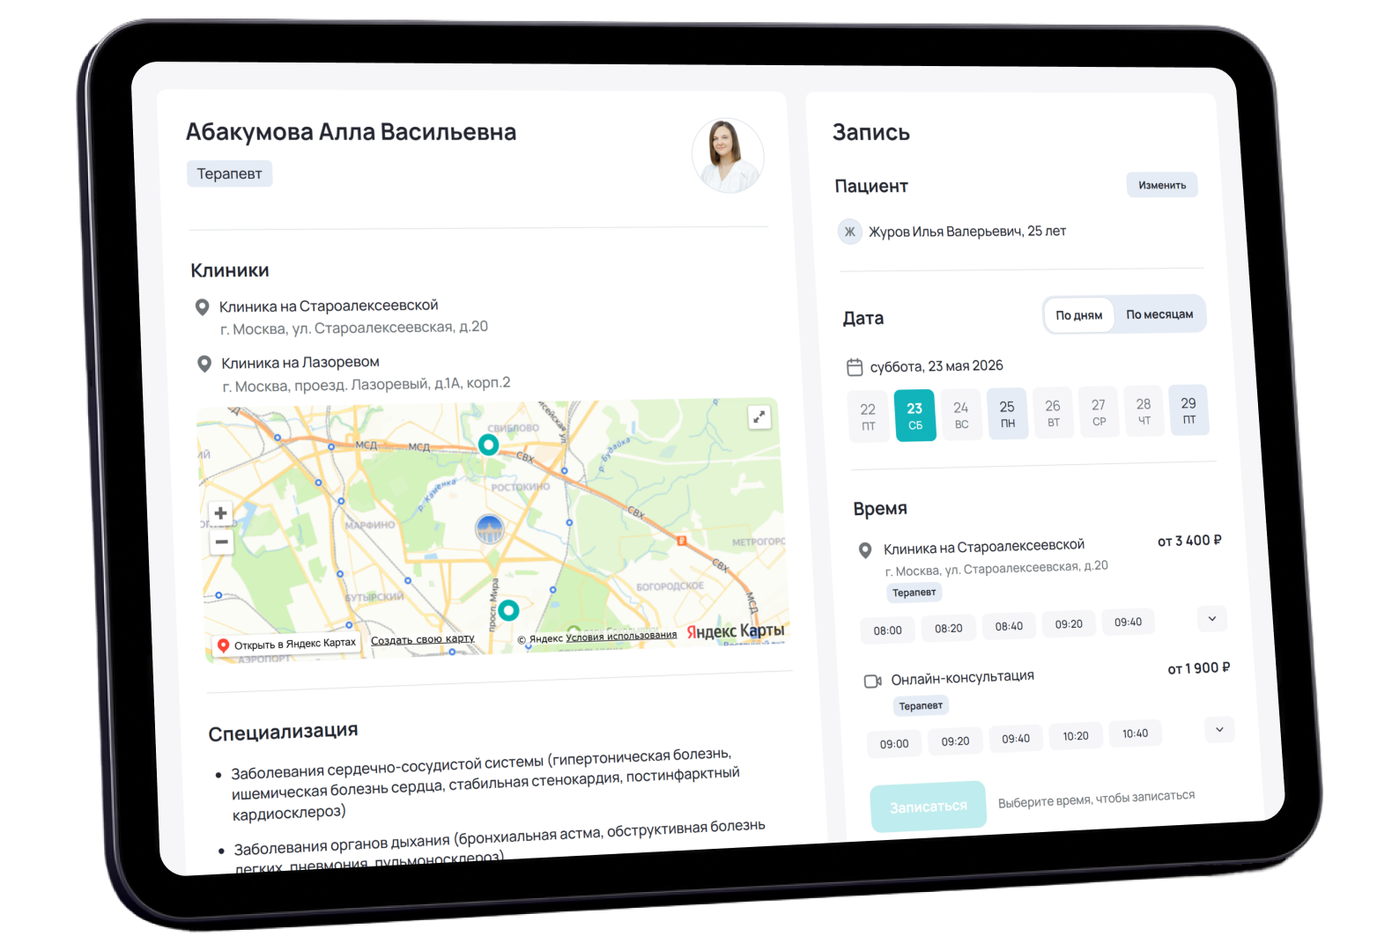Choose 09:20 clinic time slot
The width and height of the screenshot is (1392, 951).
click(x=1069, y=623)
